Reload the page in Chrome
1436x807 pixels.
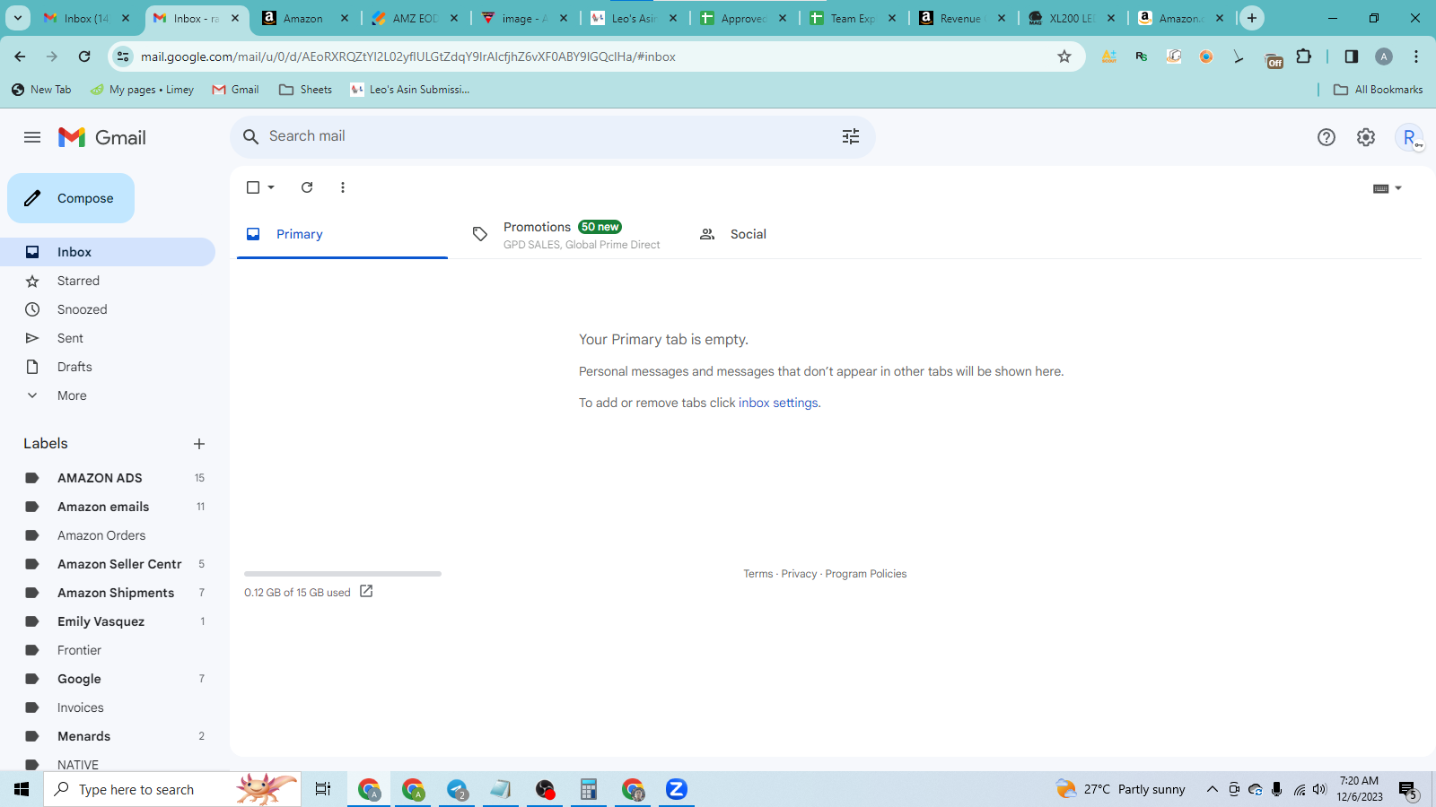click(84, 56)
